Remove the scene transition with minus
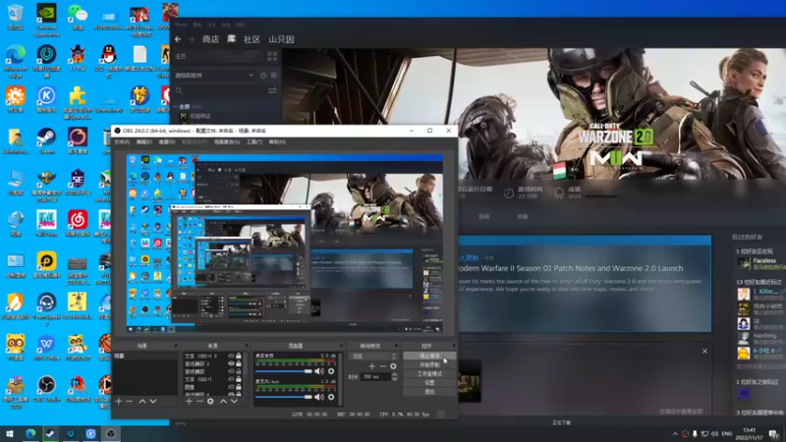The image size is (786, 442). (382, 366)
